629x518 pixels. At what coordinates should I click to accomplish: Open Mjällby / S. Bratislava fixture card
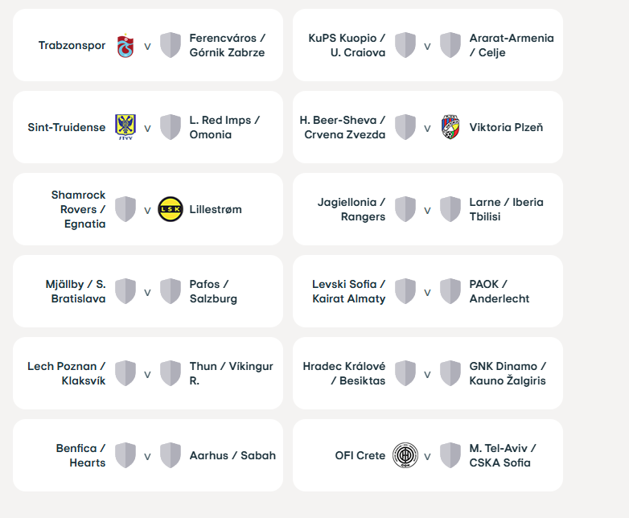point(148,291)
